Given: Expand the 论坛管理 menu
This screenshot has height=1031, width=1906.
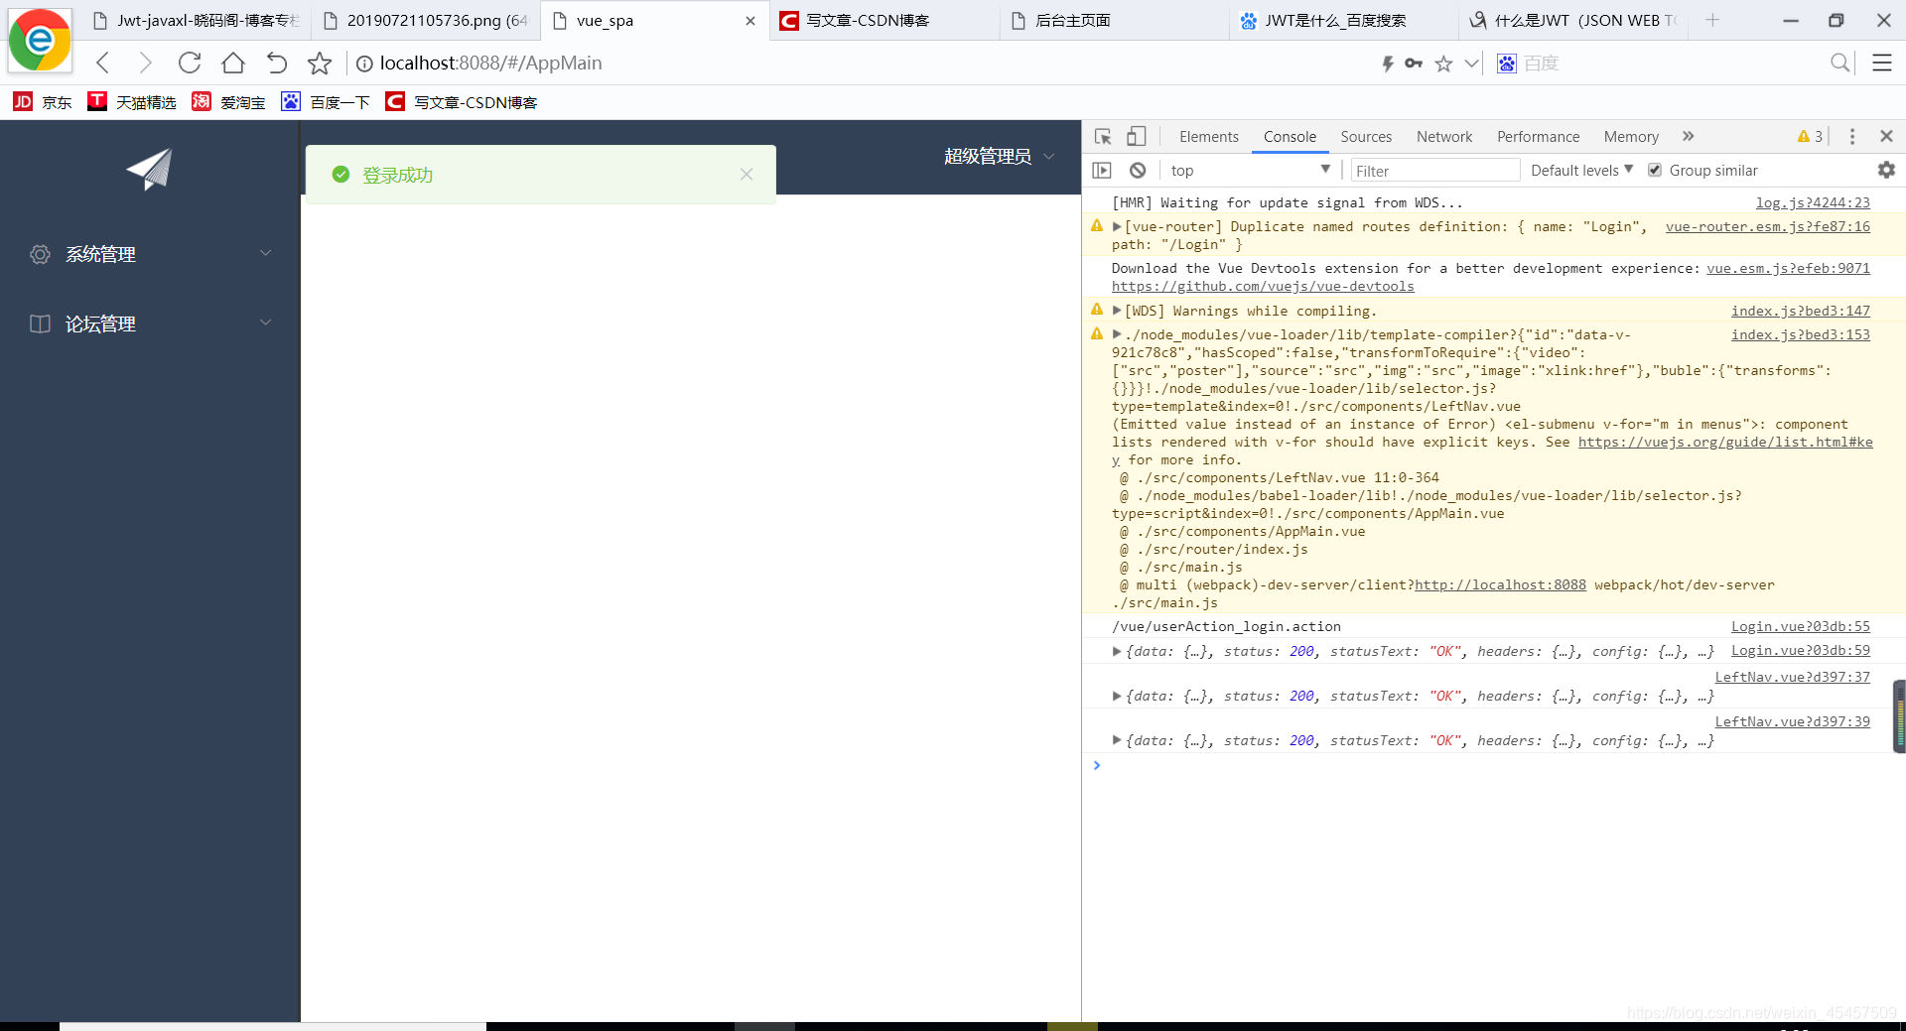Looking at the screenshot, I should click(150, 323).
